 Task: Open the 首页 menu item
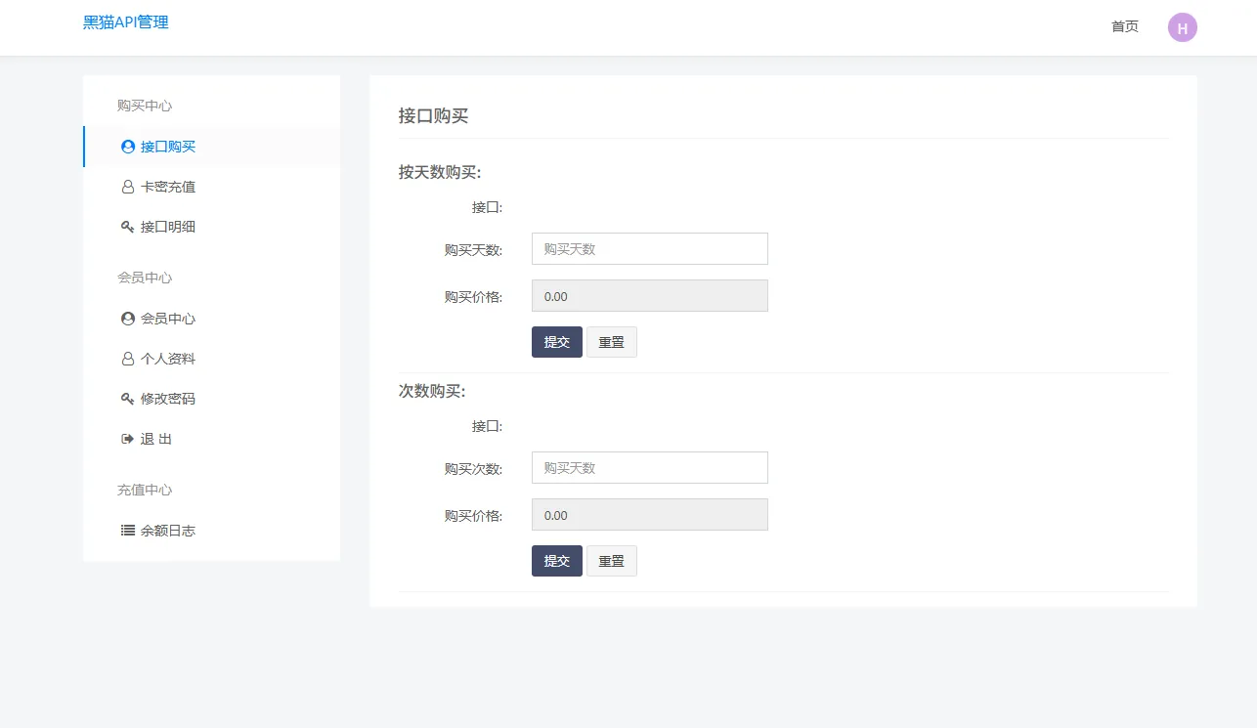(x=1124, y=26)
